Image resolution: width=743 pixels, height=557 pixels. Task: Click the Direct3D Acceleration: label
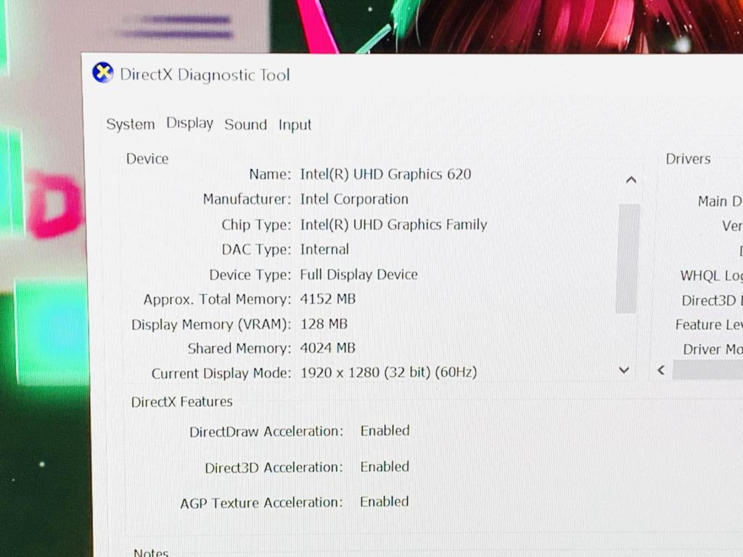(274, 468)
